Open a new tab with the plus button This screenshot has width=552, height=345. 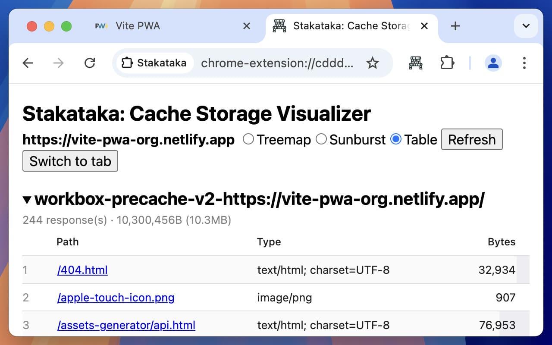click(455, 26)
